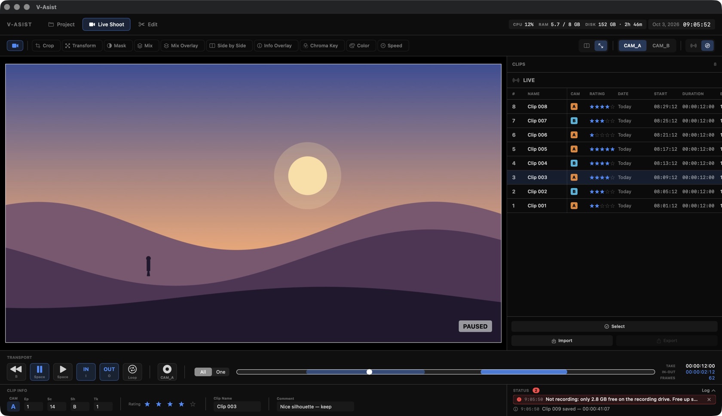Click the Select button in clips panel
Screen dimensions: 722x416
(x=614, y=327)
